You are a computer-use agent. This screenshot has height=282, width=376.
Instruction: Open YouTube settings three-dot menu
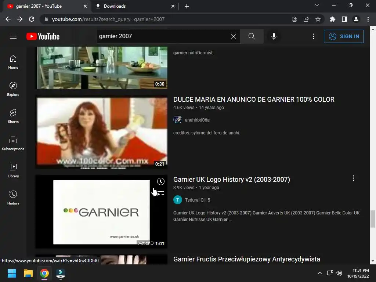314,36
